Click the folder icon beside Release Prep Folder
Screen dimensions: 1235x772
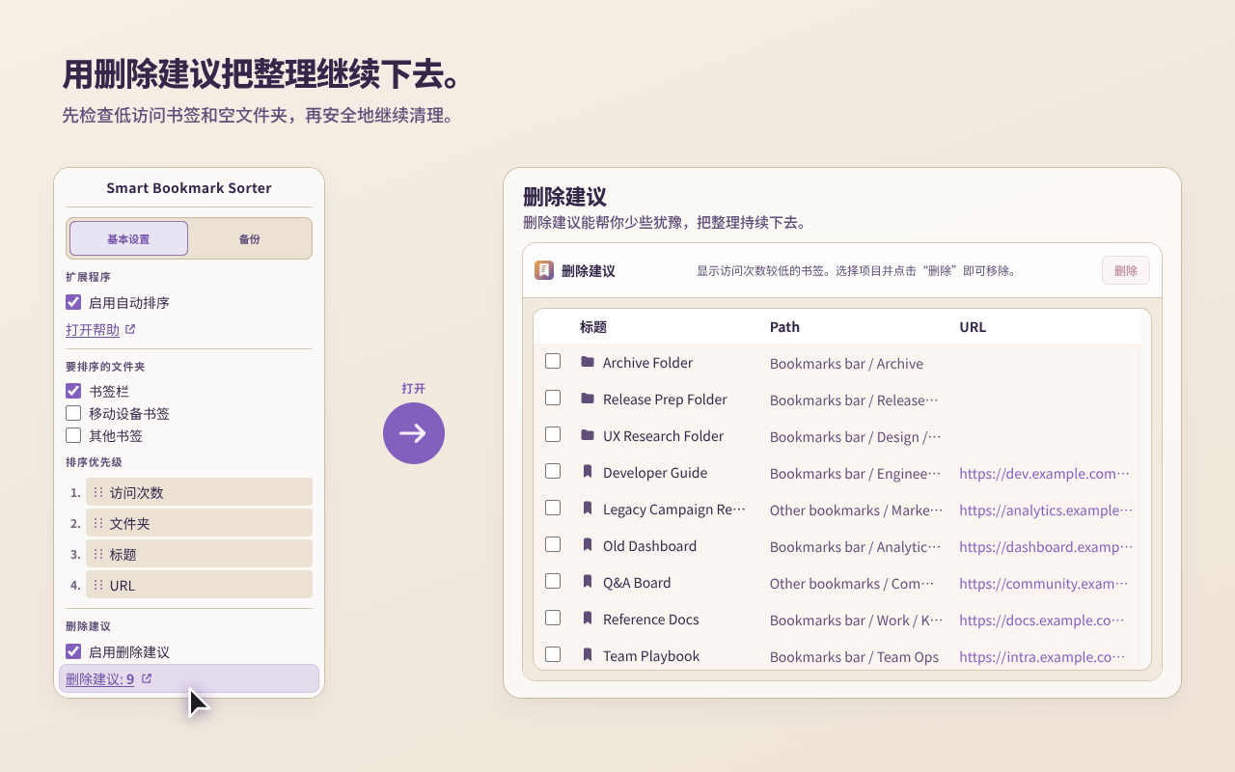click(587, 399)
